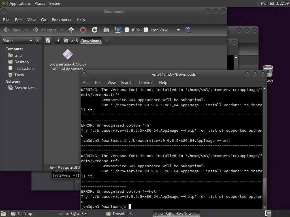290x217 pixels.
Task: Select the browservice AppImage file
Action: coord(68,60)
